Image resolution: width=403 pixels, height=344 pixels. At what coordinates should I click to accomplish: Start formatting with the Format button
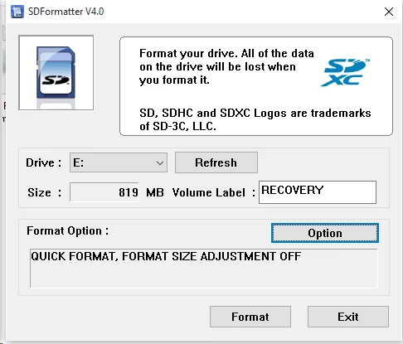(x=250, y=317)
